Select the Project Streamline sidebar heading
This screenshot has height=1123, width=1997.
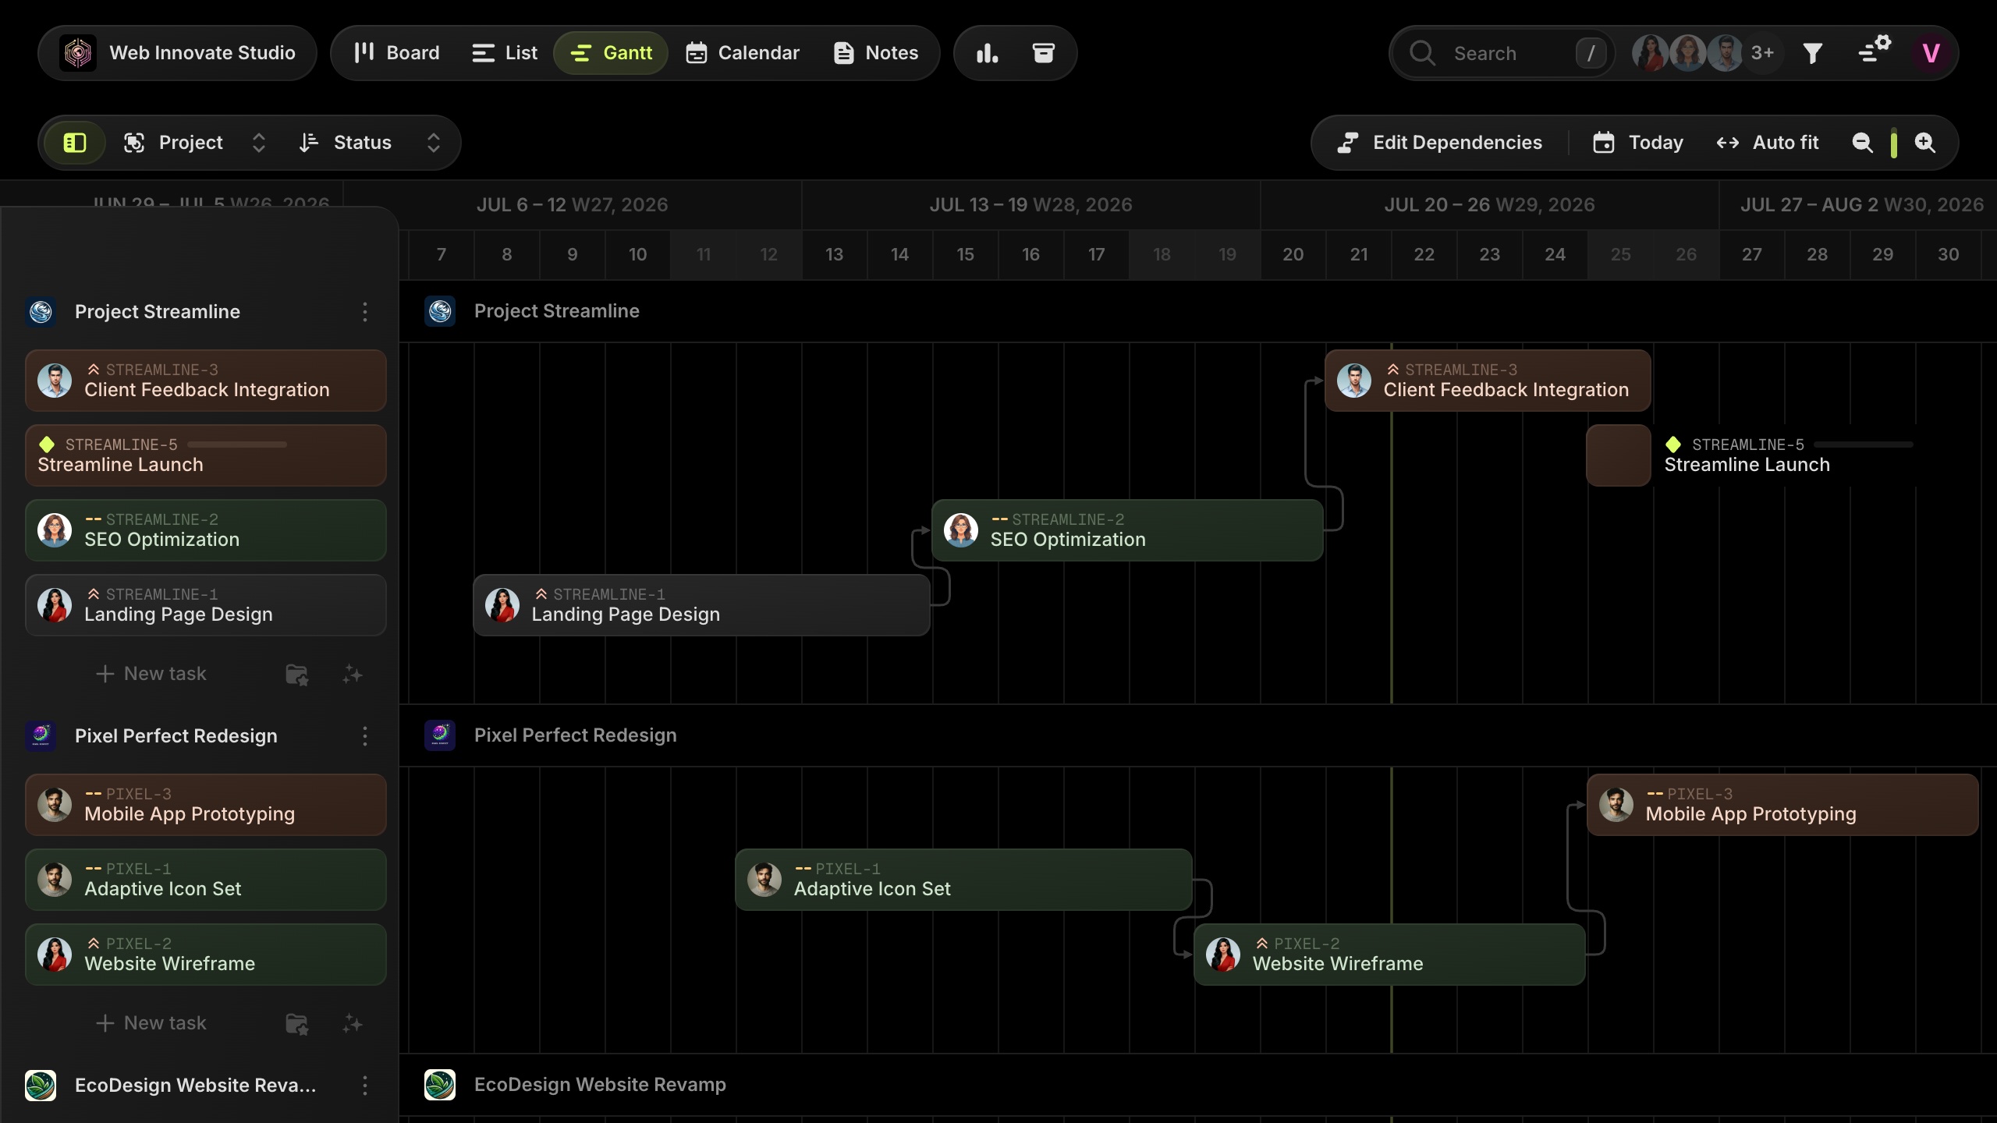click(158, 312)
